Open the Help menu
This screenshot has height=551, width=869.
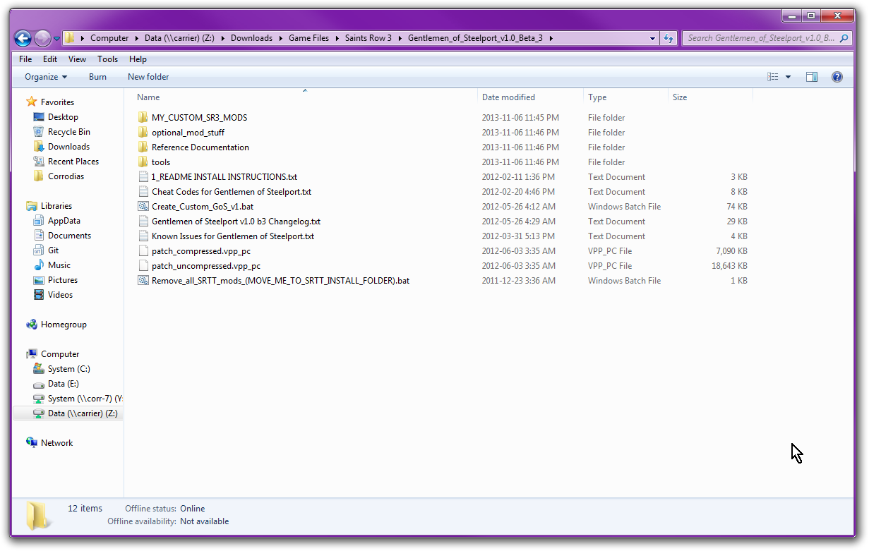[x=138, y=59]
